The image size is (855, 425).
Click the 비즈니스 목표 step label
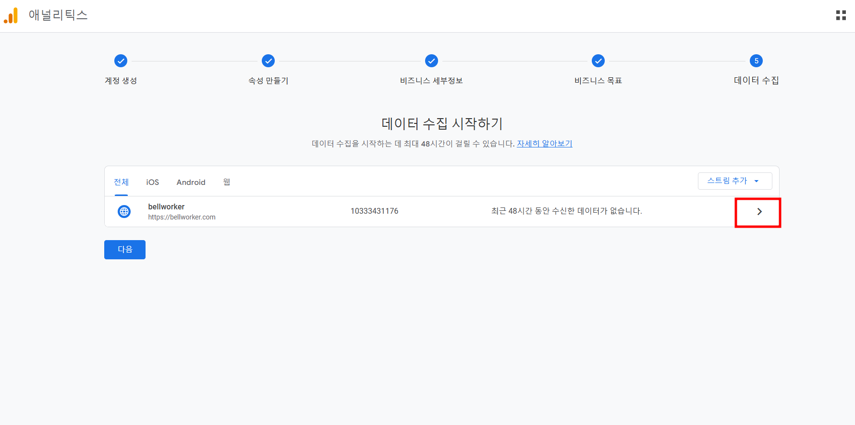coord(598,81)
